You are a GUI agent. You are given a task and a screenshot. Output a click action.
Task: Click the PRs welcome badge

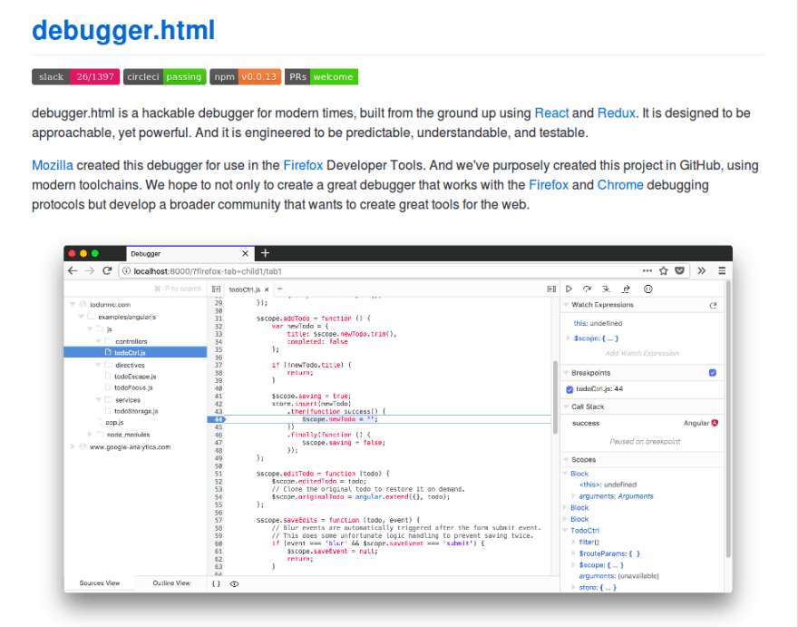pos(321,77)
